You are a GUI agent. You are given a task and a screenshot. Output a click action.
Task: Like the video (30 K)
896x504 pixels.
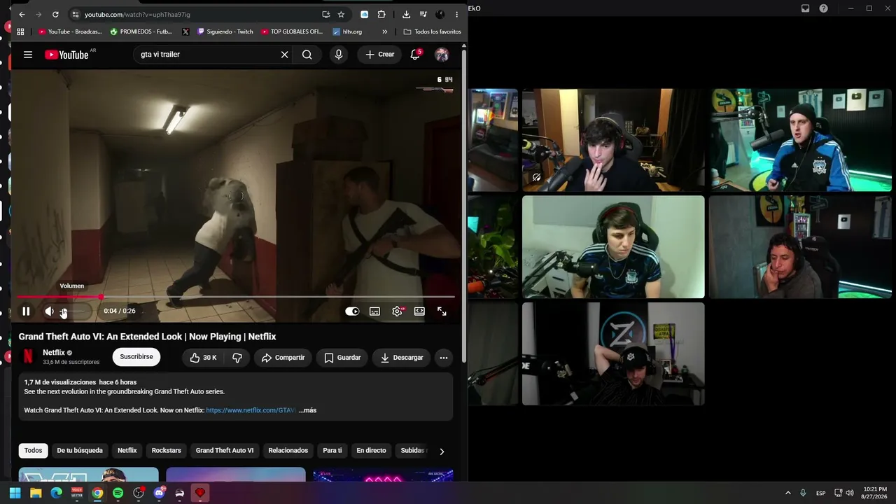click(x=203, y=358)
